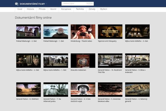Click the Dokumentární filmy online heading
Viewport: 166px width, 111px height.
pos(33,18)
